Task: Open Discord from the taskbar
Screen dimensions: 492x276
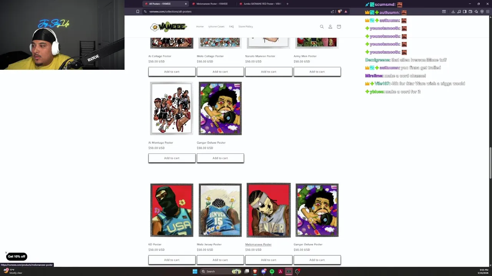Action: (263, 271)
